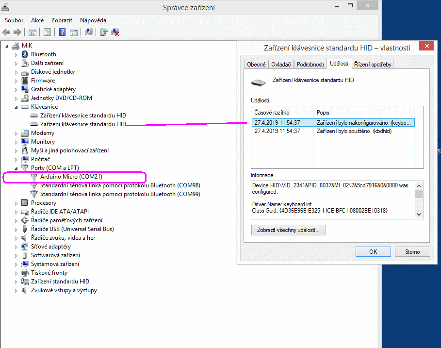The height and width of the screenshot is (348, 441).
Task: Click the Zobrazit všechny události button
Action: pyautogui.click(x=288, y=230)
